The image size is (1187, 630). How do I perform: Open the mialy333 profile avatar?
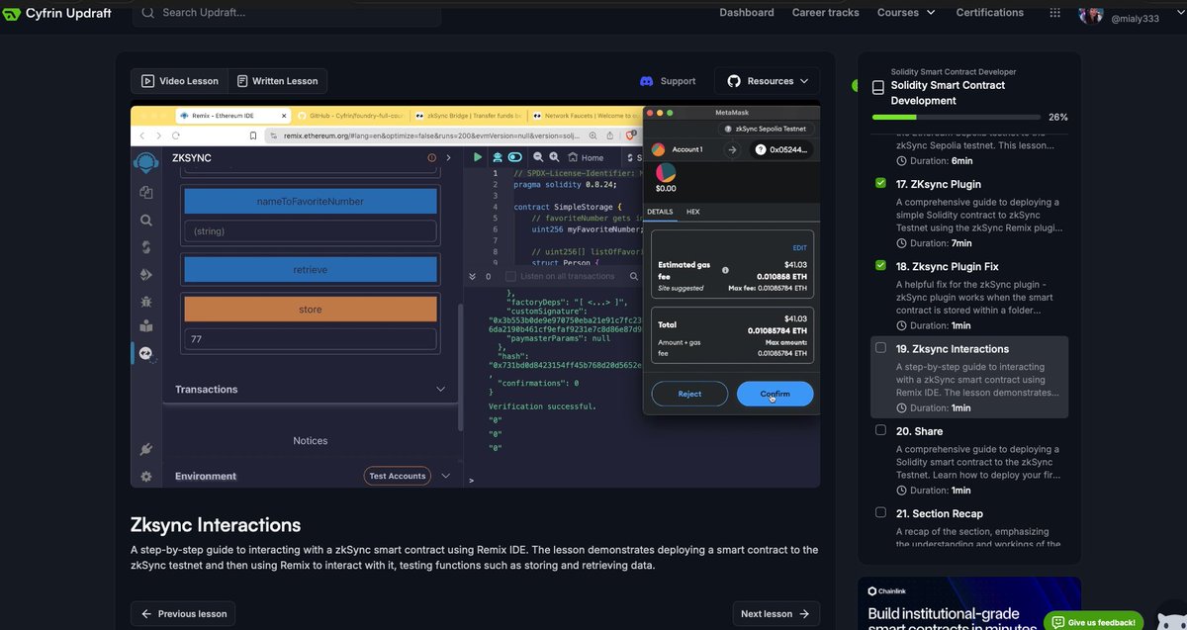(x=1090, y=15)
